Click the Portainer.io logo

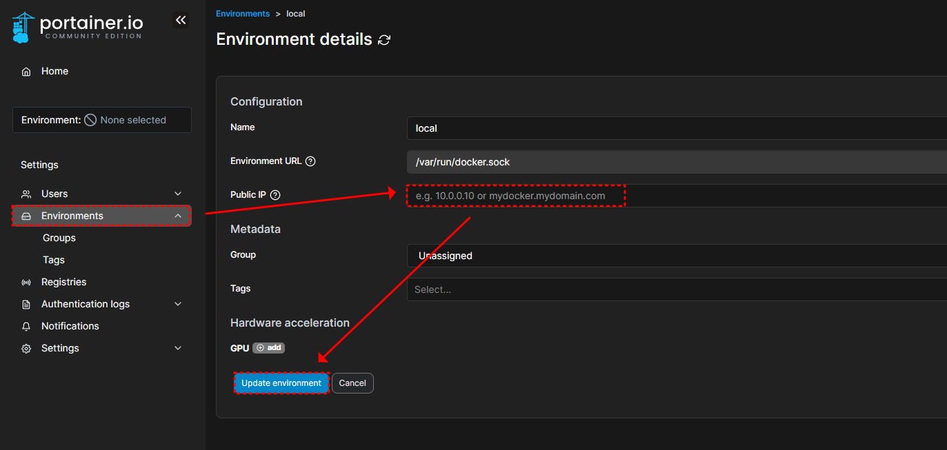tap(78, 27)
